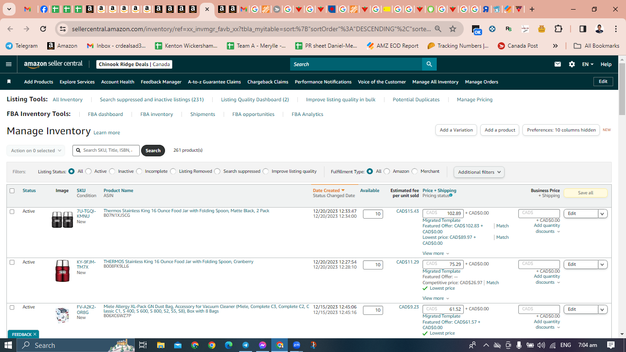The width and height of the screenshot is (626, 352).
Task: Click the RS extension icon
Action: tap(509, 29)
